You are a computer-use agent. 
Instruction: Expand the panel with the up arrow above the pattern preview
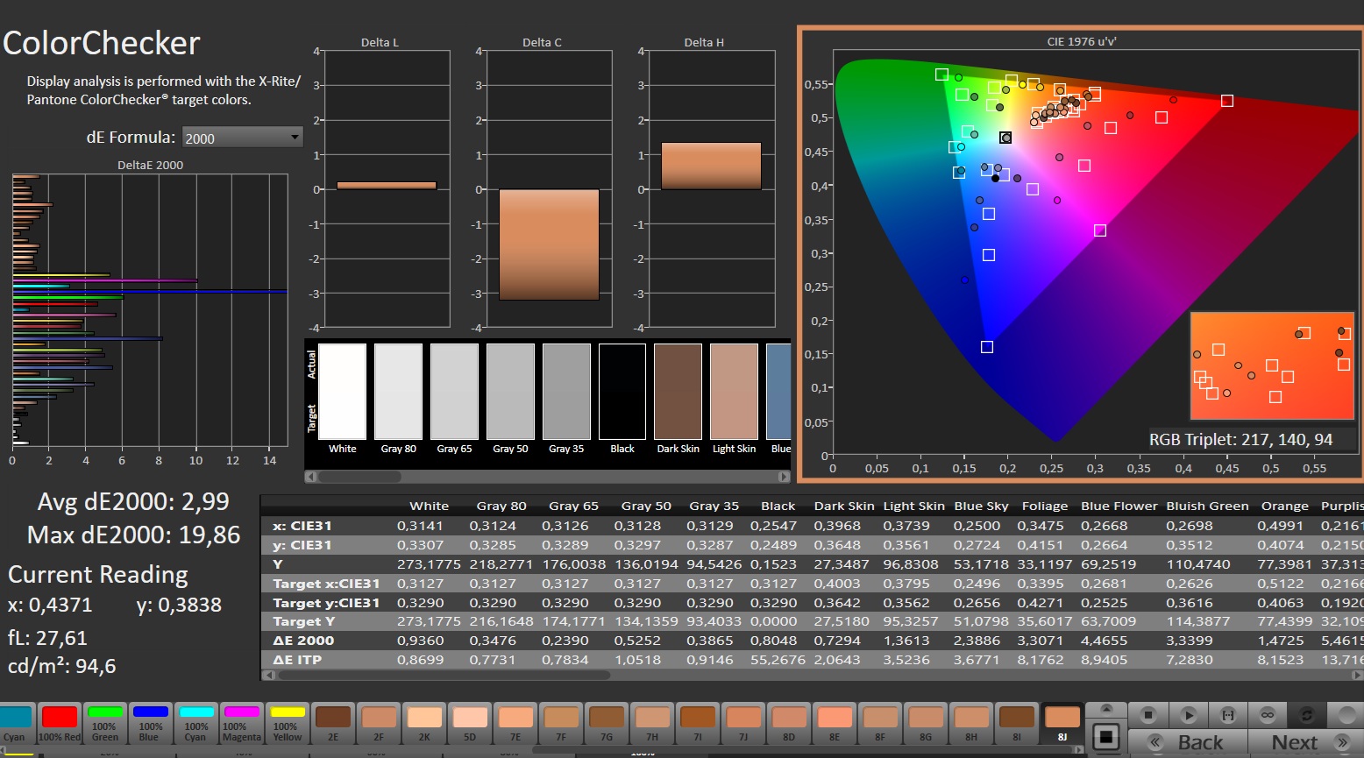[1106, 710]
